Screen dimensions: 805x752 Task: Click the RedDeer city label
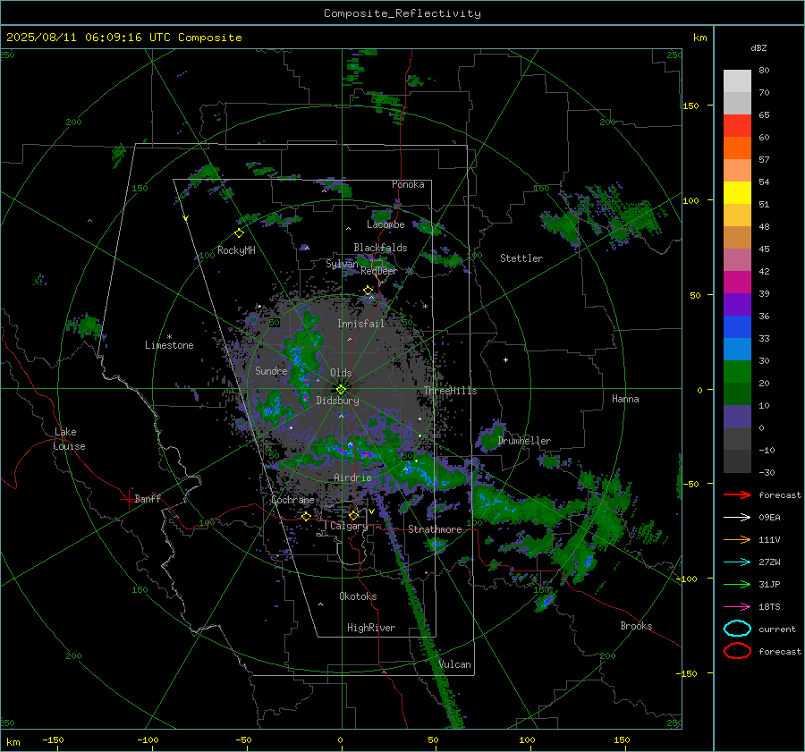tap(379, 271)
